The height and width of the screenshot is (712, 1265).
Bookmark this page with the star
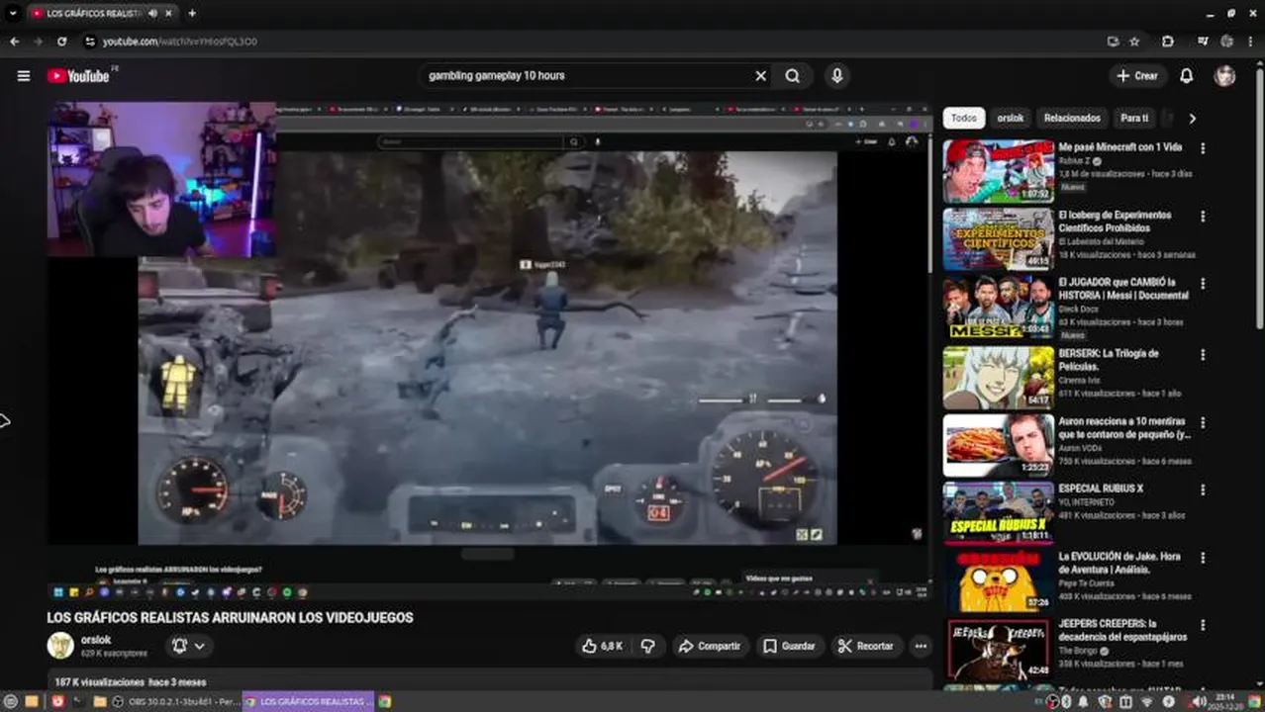(1134, 42)
